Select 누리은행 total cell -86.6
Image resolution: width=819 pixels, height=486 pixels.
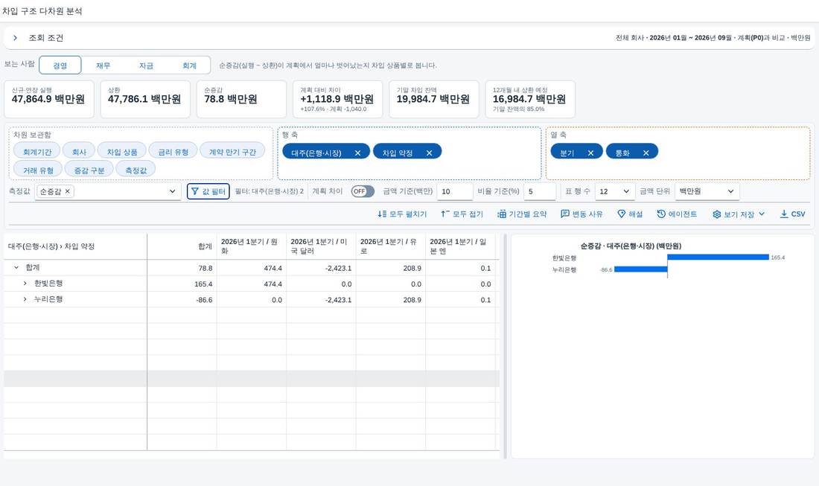(x=182, y=300)
